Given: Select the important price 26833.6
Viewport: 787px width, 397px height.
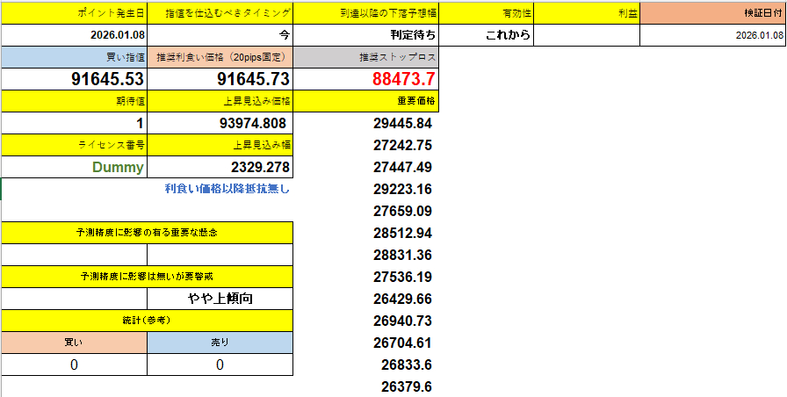Looking at the screenshot, I should click(407, 365).
